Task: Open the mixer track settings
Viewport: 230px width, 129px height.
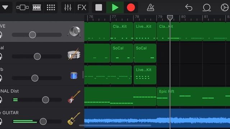Action: (68, 7)
